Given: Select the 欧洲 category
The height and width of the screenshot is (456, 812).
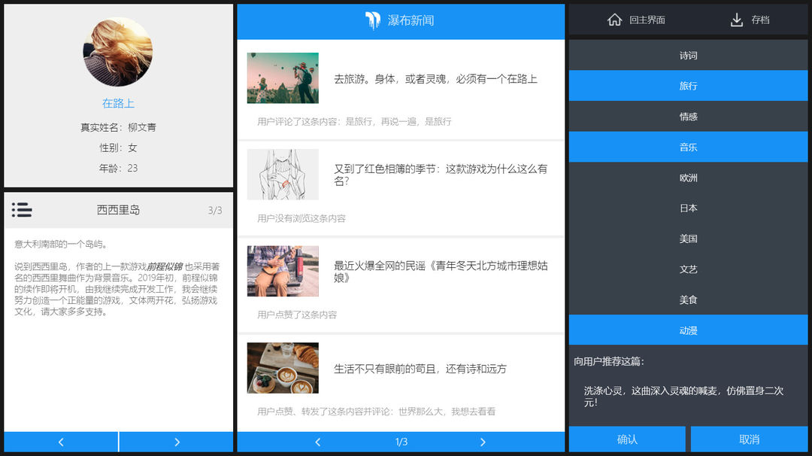Looking at the screenshot, I should (x=688, y=178).
